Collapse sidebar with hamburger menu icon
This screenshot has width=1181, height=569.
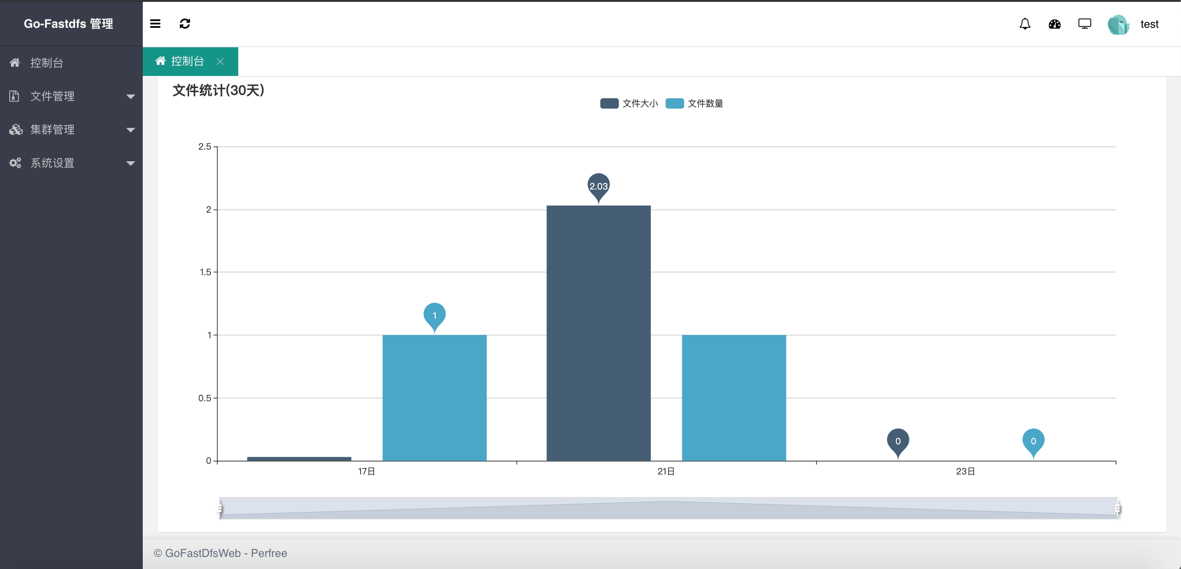coord(155,24)
